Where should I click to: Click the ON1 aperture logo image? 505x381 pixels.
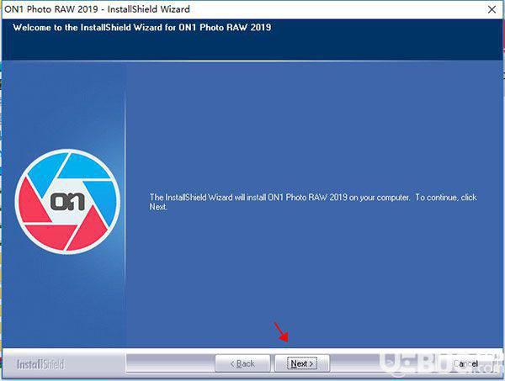click(67, 202)
